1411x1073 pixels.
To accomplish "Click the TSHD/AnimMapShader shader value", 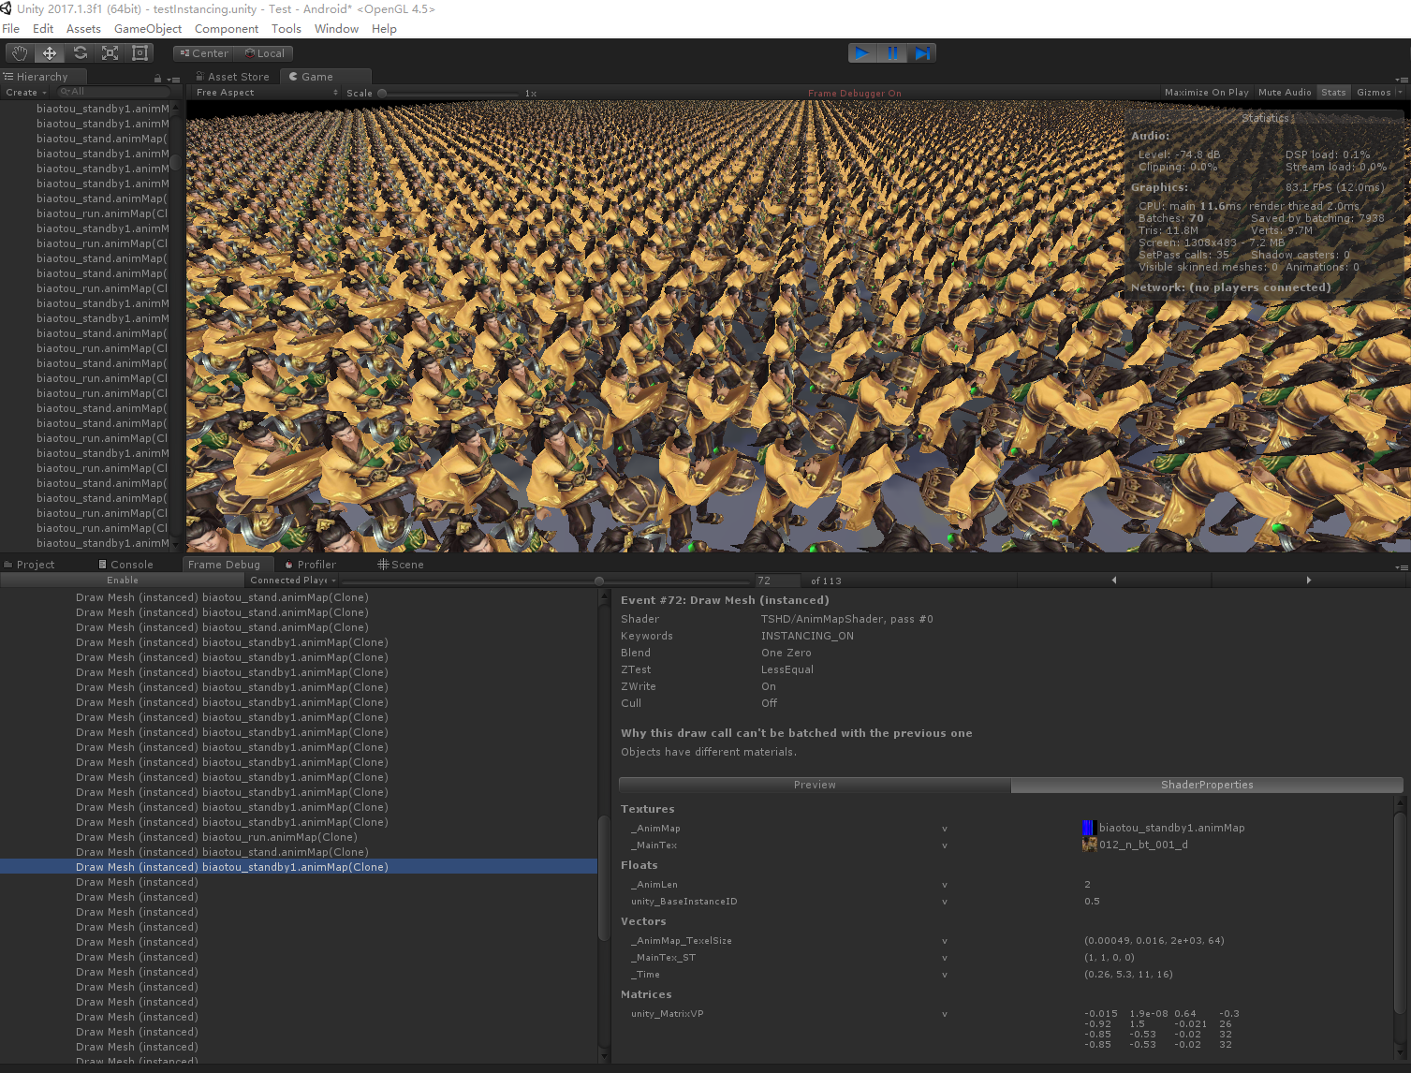I will [846, 619].
